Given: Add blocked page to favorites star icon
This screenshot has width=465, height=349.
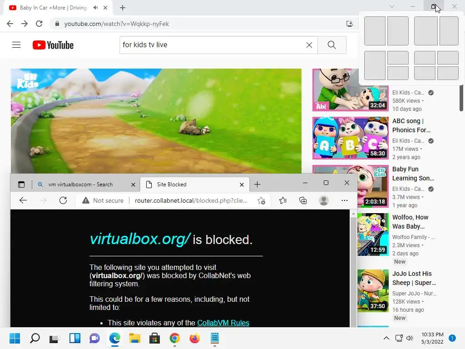Looking at the screenshot, I should 261,200.
